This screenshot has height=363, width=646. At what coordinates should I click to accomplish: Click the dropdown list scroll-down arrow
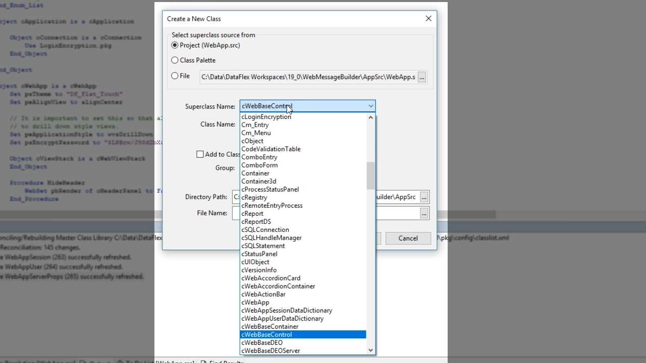pos(370,350)
